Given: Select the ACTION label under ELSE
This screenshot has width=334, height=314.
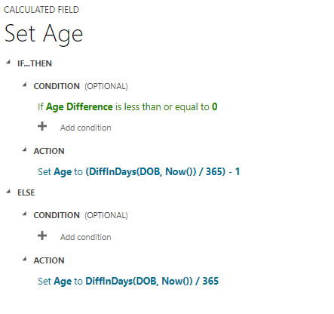Looking at the screenshot, I should (49, 260).
